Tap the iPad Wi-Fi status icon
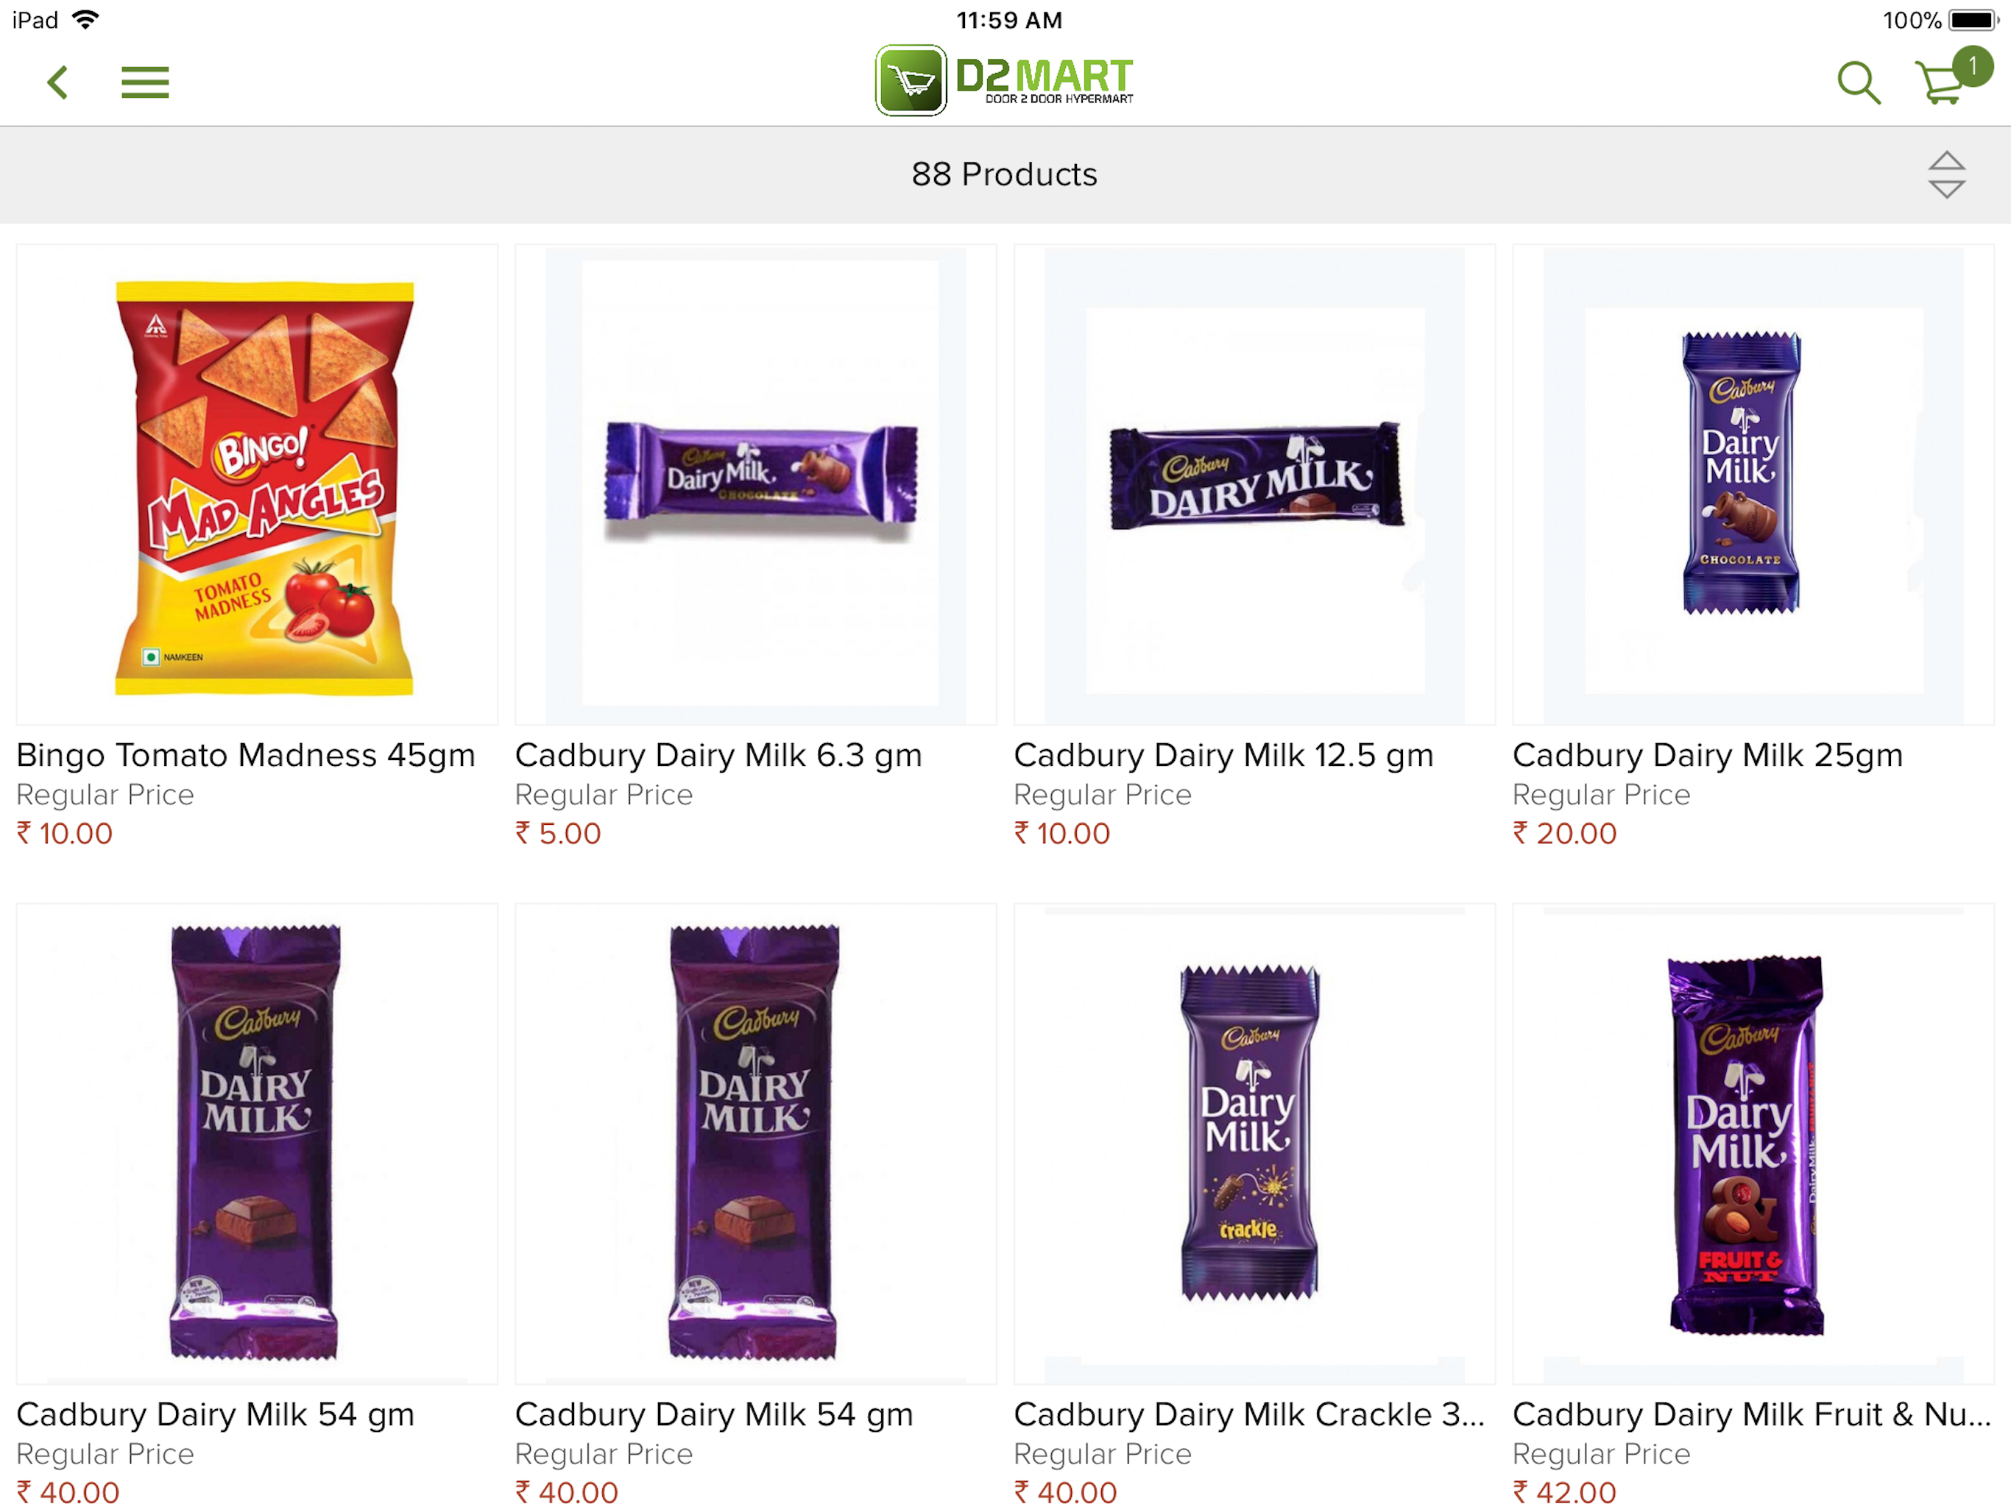Viewport: 2011px width, 1507px height. pyautogui.click(x=85, y=19)
